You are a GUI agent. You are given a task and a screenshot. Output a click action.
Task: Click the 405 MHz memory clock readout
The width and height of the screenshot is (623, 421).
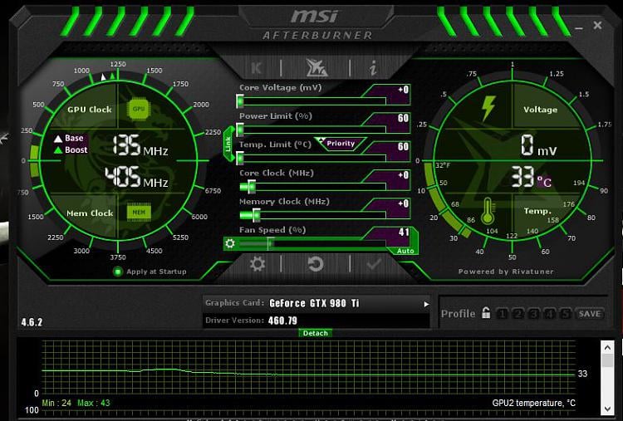click(136, 177)
